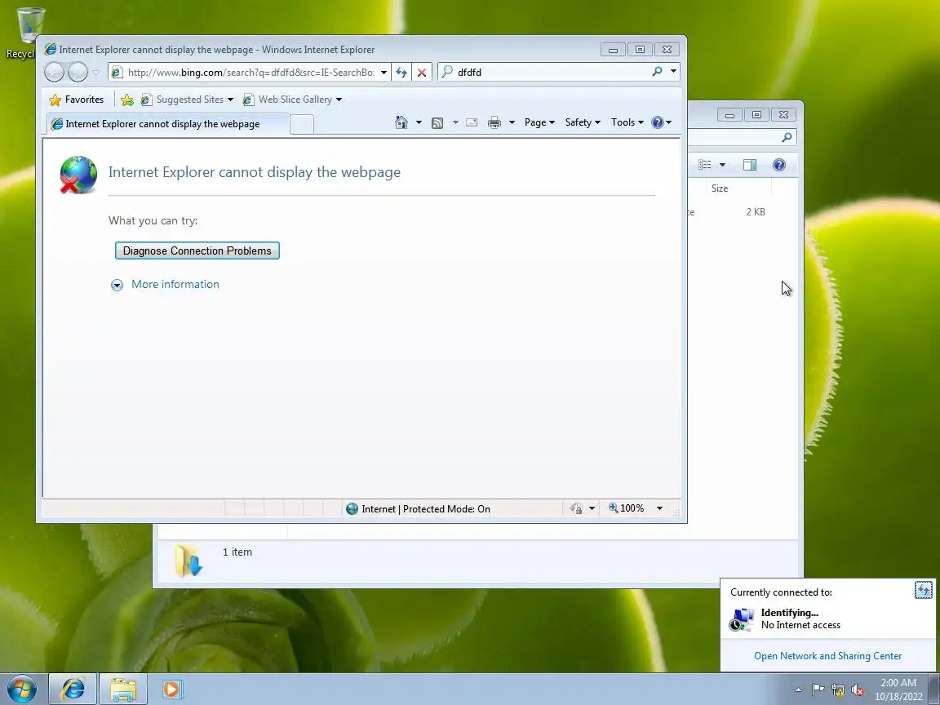Screen dimensions: 940x705
Task: Expand the address bar autocomplete dropdown
Action: tap(384, 73)
